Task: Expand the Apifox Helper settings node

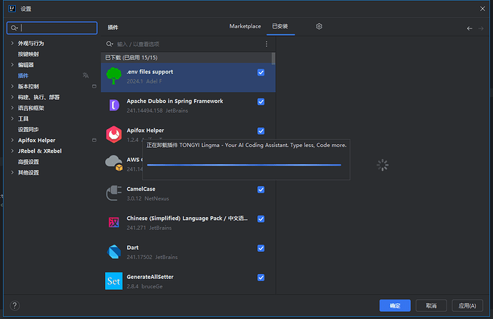Action: (x=12, y=140)
